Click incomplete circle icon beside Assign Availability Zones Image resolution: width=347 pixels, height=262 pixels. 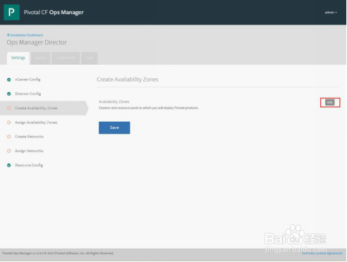coord(9,123)
